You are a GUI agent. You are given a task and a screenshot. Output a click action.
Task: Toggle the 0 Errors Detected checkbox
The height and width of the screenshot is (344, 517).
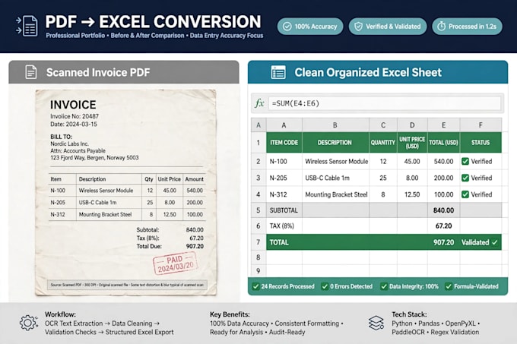point(325,286)
